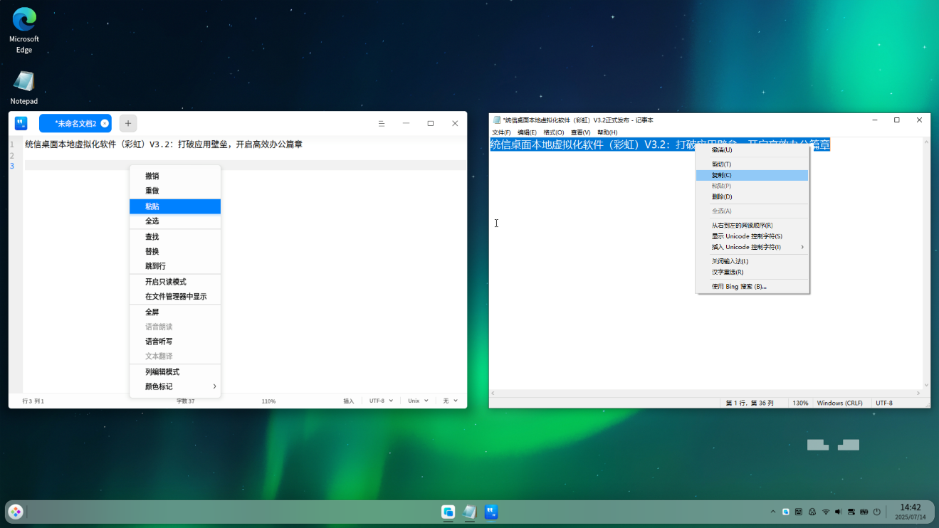Open the UTF-8 encoding dropdown

[380, 401]
